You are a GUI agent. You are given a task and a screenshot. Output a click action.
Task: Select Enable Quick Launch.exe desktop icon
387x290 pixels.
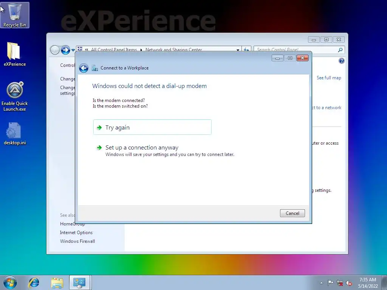click(x=15, y=96)
